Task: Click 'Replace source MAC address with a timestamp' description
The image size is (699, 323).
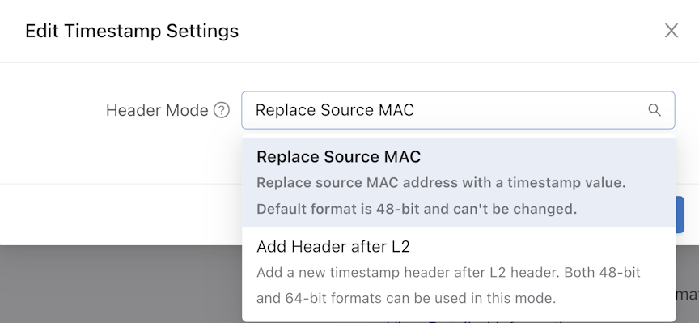Action: click(442, 182)
